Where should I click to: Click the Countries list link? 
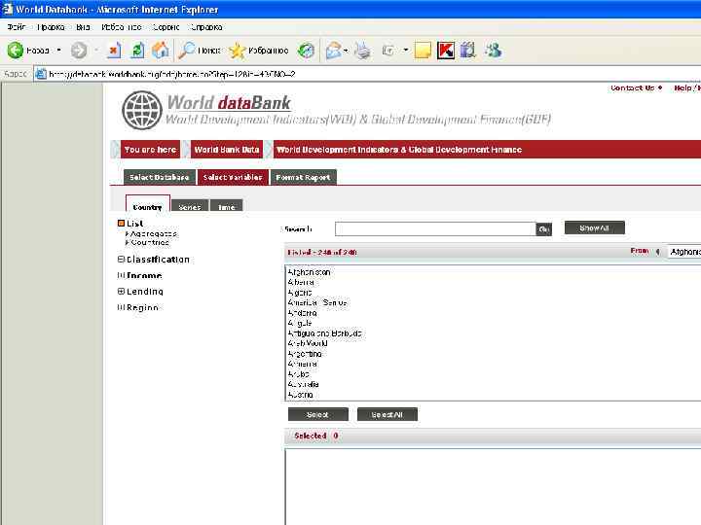[150, 242]
